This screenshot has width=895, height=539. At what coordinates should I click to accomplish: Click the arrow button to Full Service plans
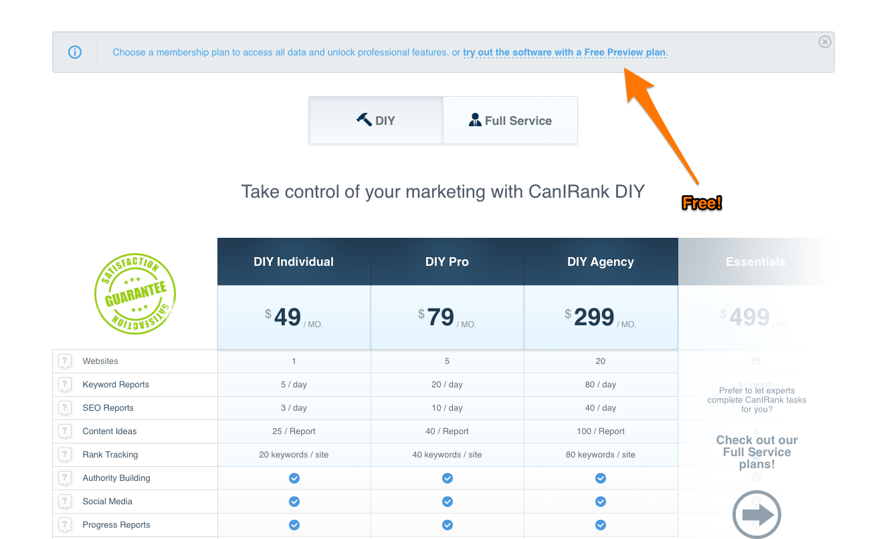pyautogui.click(x=757, y=514)
